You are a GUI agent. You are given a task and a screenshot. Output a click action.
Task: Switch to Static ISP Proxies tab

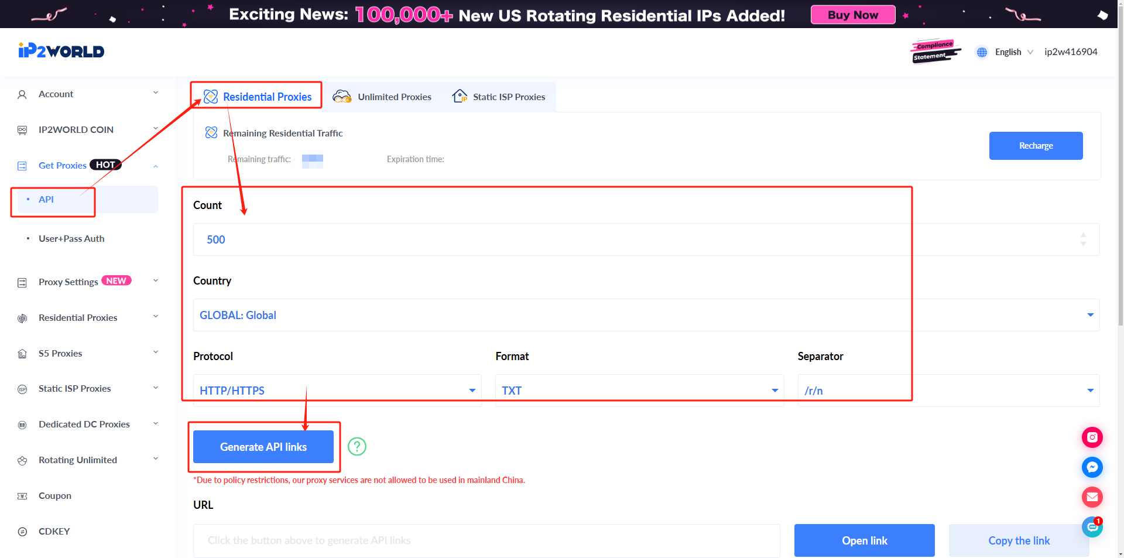(499, 97)
